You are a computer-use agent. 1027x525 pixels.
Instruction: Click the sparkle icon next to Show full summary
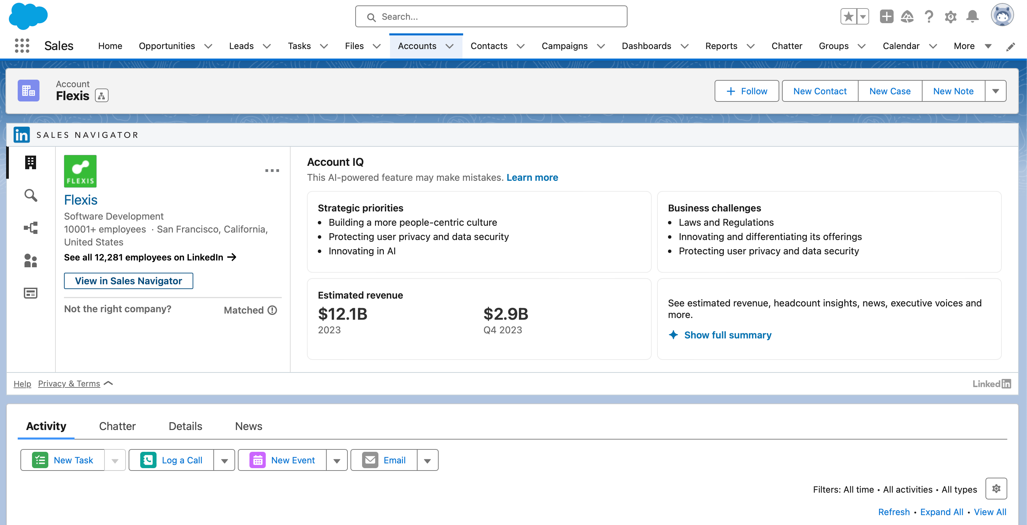[x=673, y=335]
